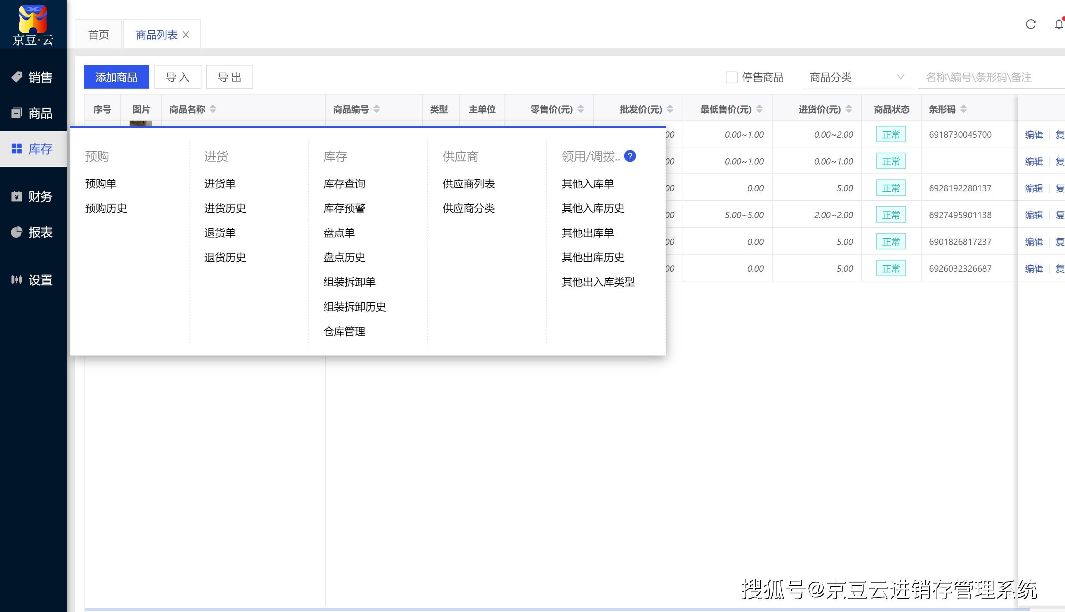
Task: Open 仓库管理 menu item
Action: (x=344, y=332)
